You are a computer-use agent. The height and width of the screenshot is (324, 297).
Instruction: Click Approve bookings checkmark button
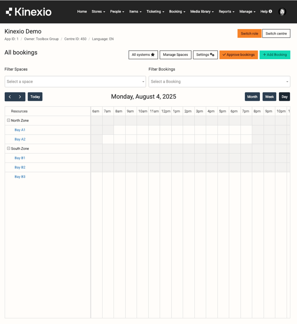point(238,55)
